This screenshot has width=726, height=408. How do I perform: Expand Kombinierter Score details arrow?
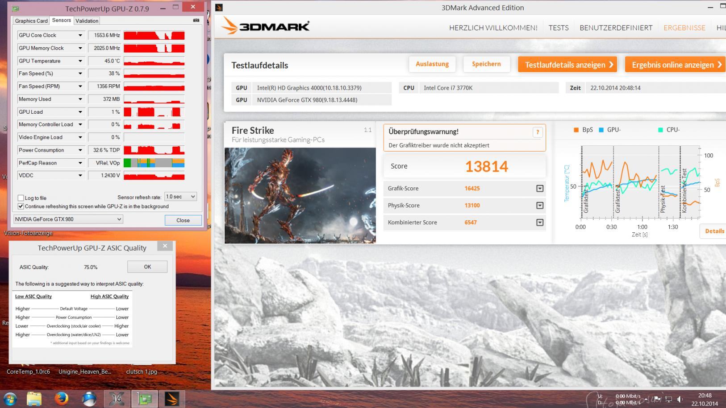click(x=540, y=223)
